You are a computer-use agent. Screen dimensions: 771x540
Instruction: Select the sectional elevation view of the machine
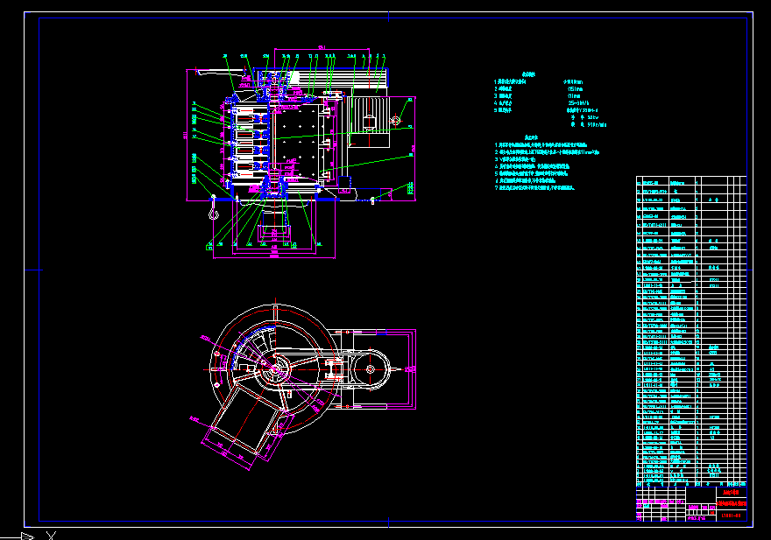click(x=301, y=152)
